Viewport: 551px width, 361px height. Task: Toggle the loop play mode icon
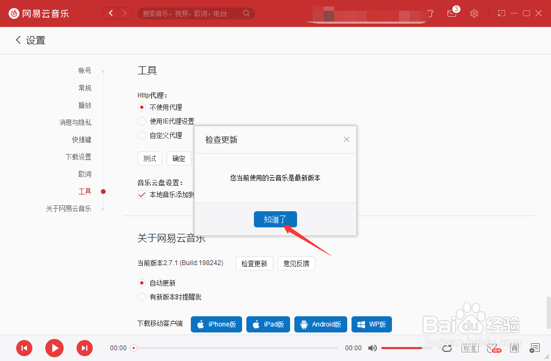coord(447,348)
